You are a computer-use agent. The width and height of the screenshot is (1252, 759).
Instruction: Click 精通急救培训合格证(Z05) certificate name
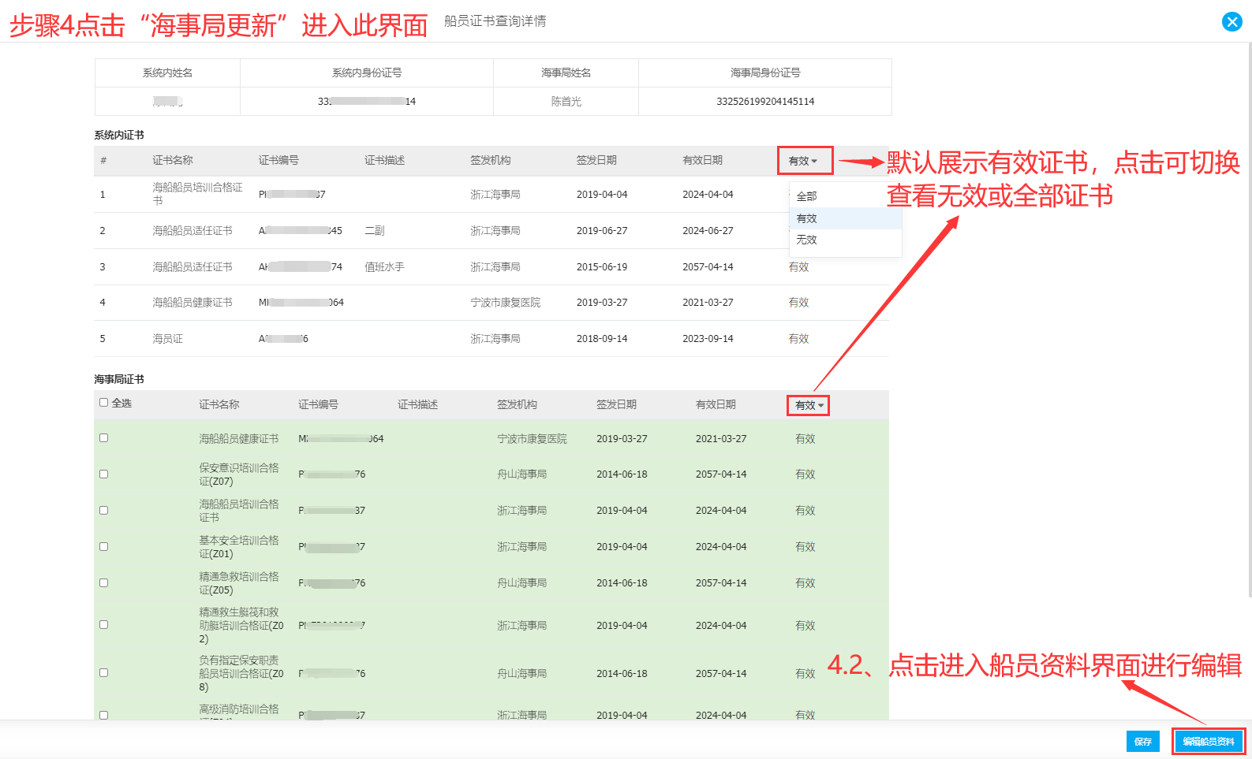239,583
